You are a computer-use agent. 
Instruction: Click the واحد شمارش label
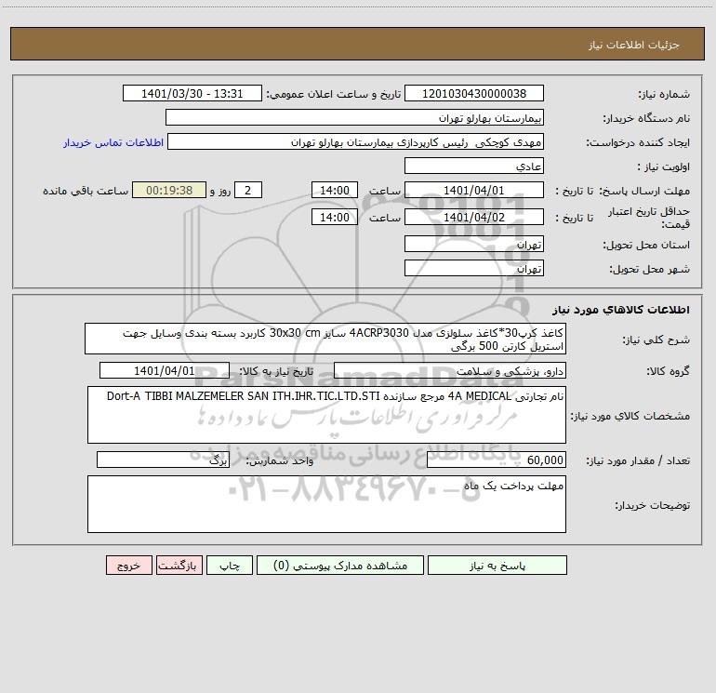(280, 461)
